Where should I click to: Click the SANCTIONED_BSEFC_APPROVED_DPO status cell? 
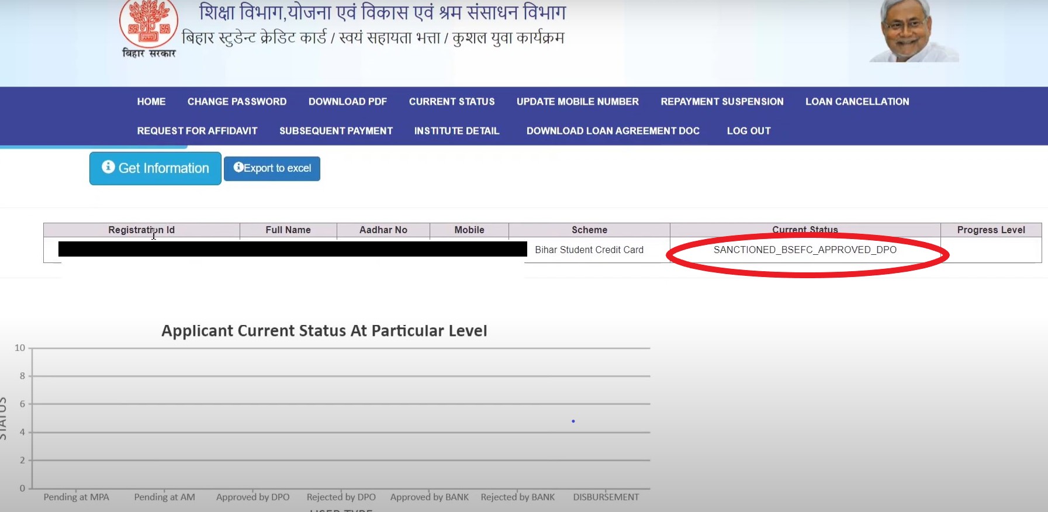805,250
